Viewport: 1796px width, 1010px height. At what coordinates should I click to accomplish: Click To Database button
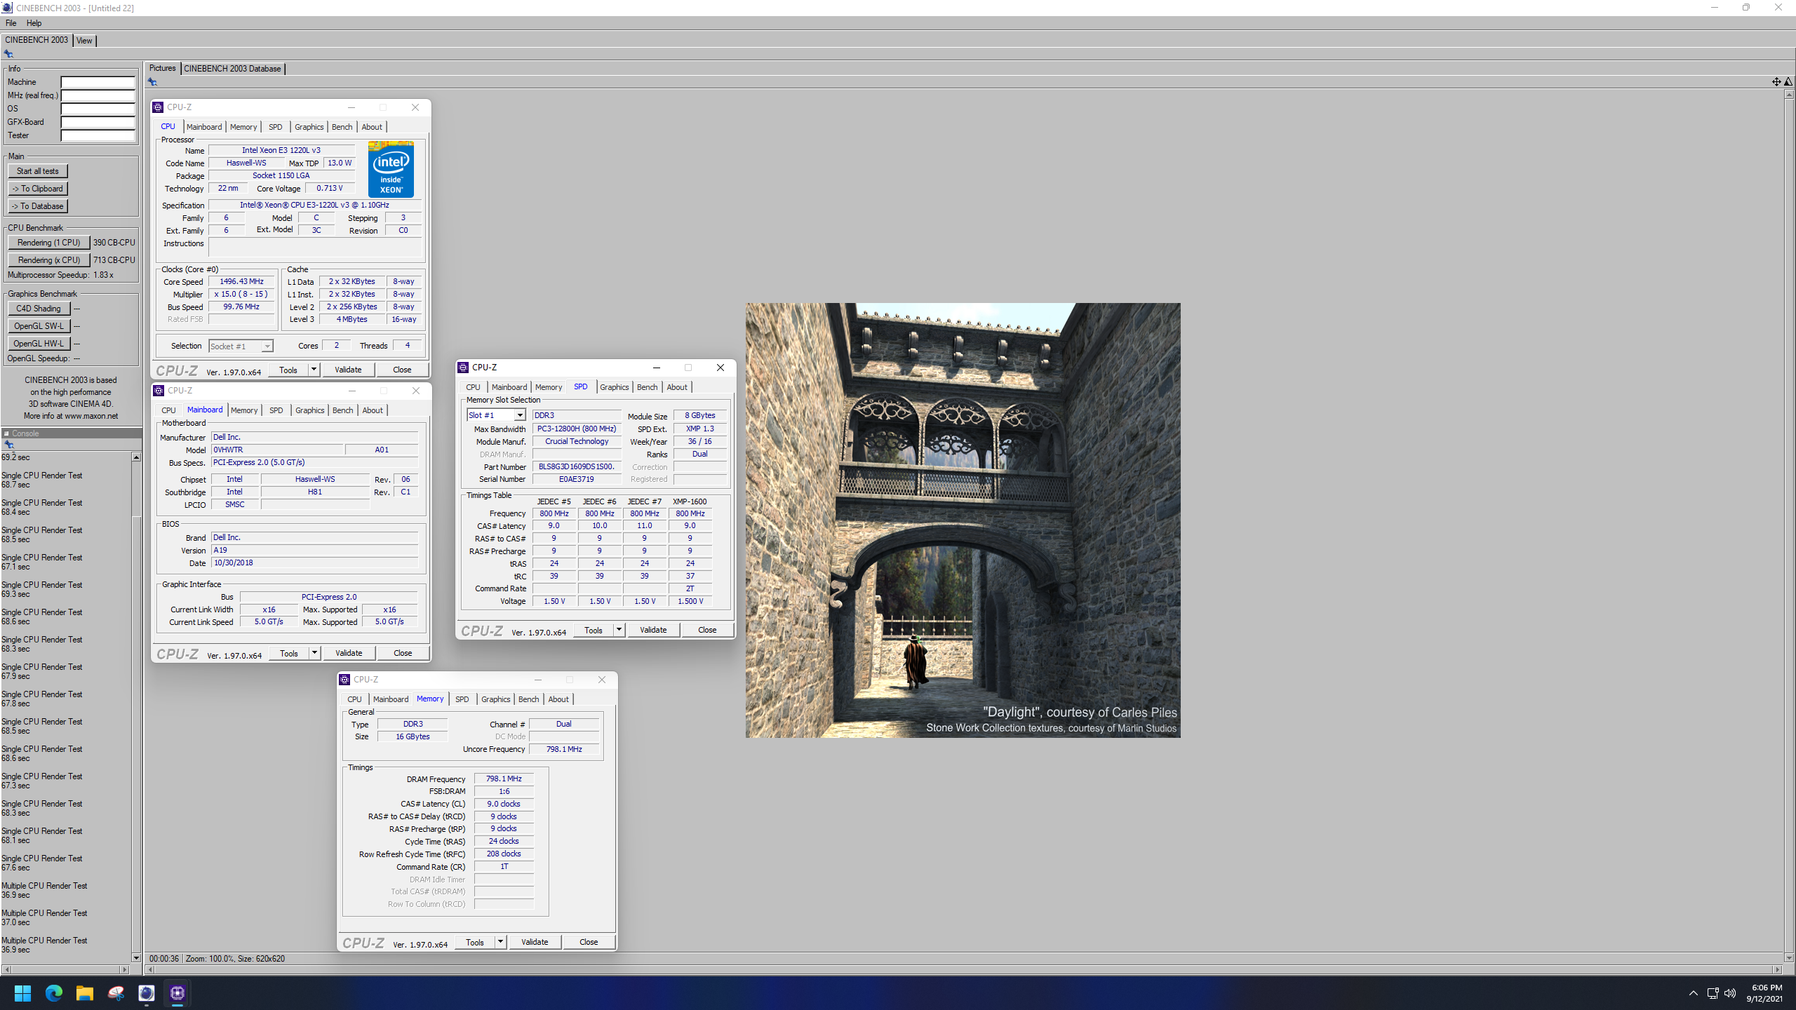coord(38,206)
